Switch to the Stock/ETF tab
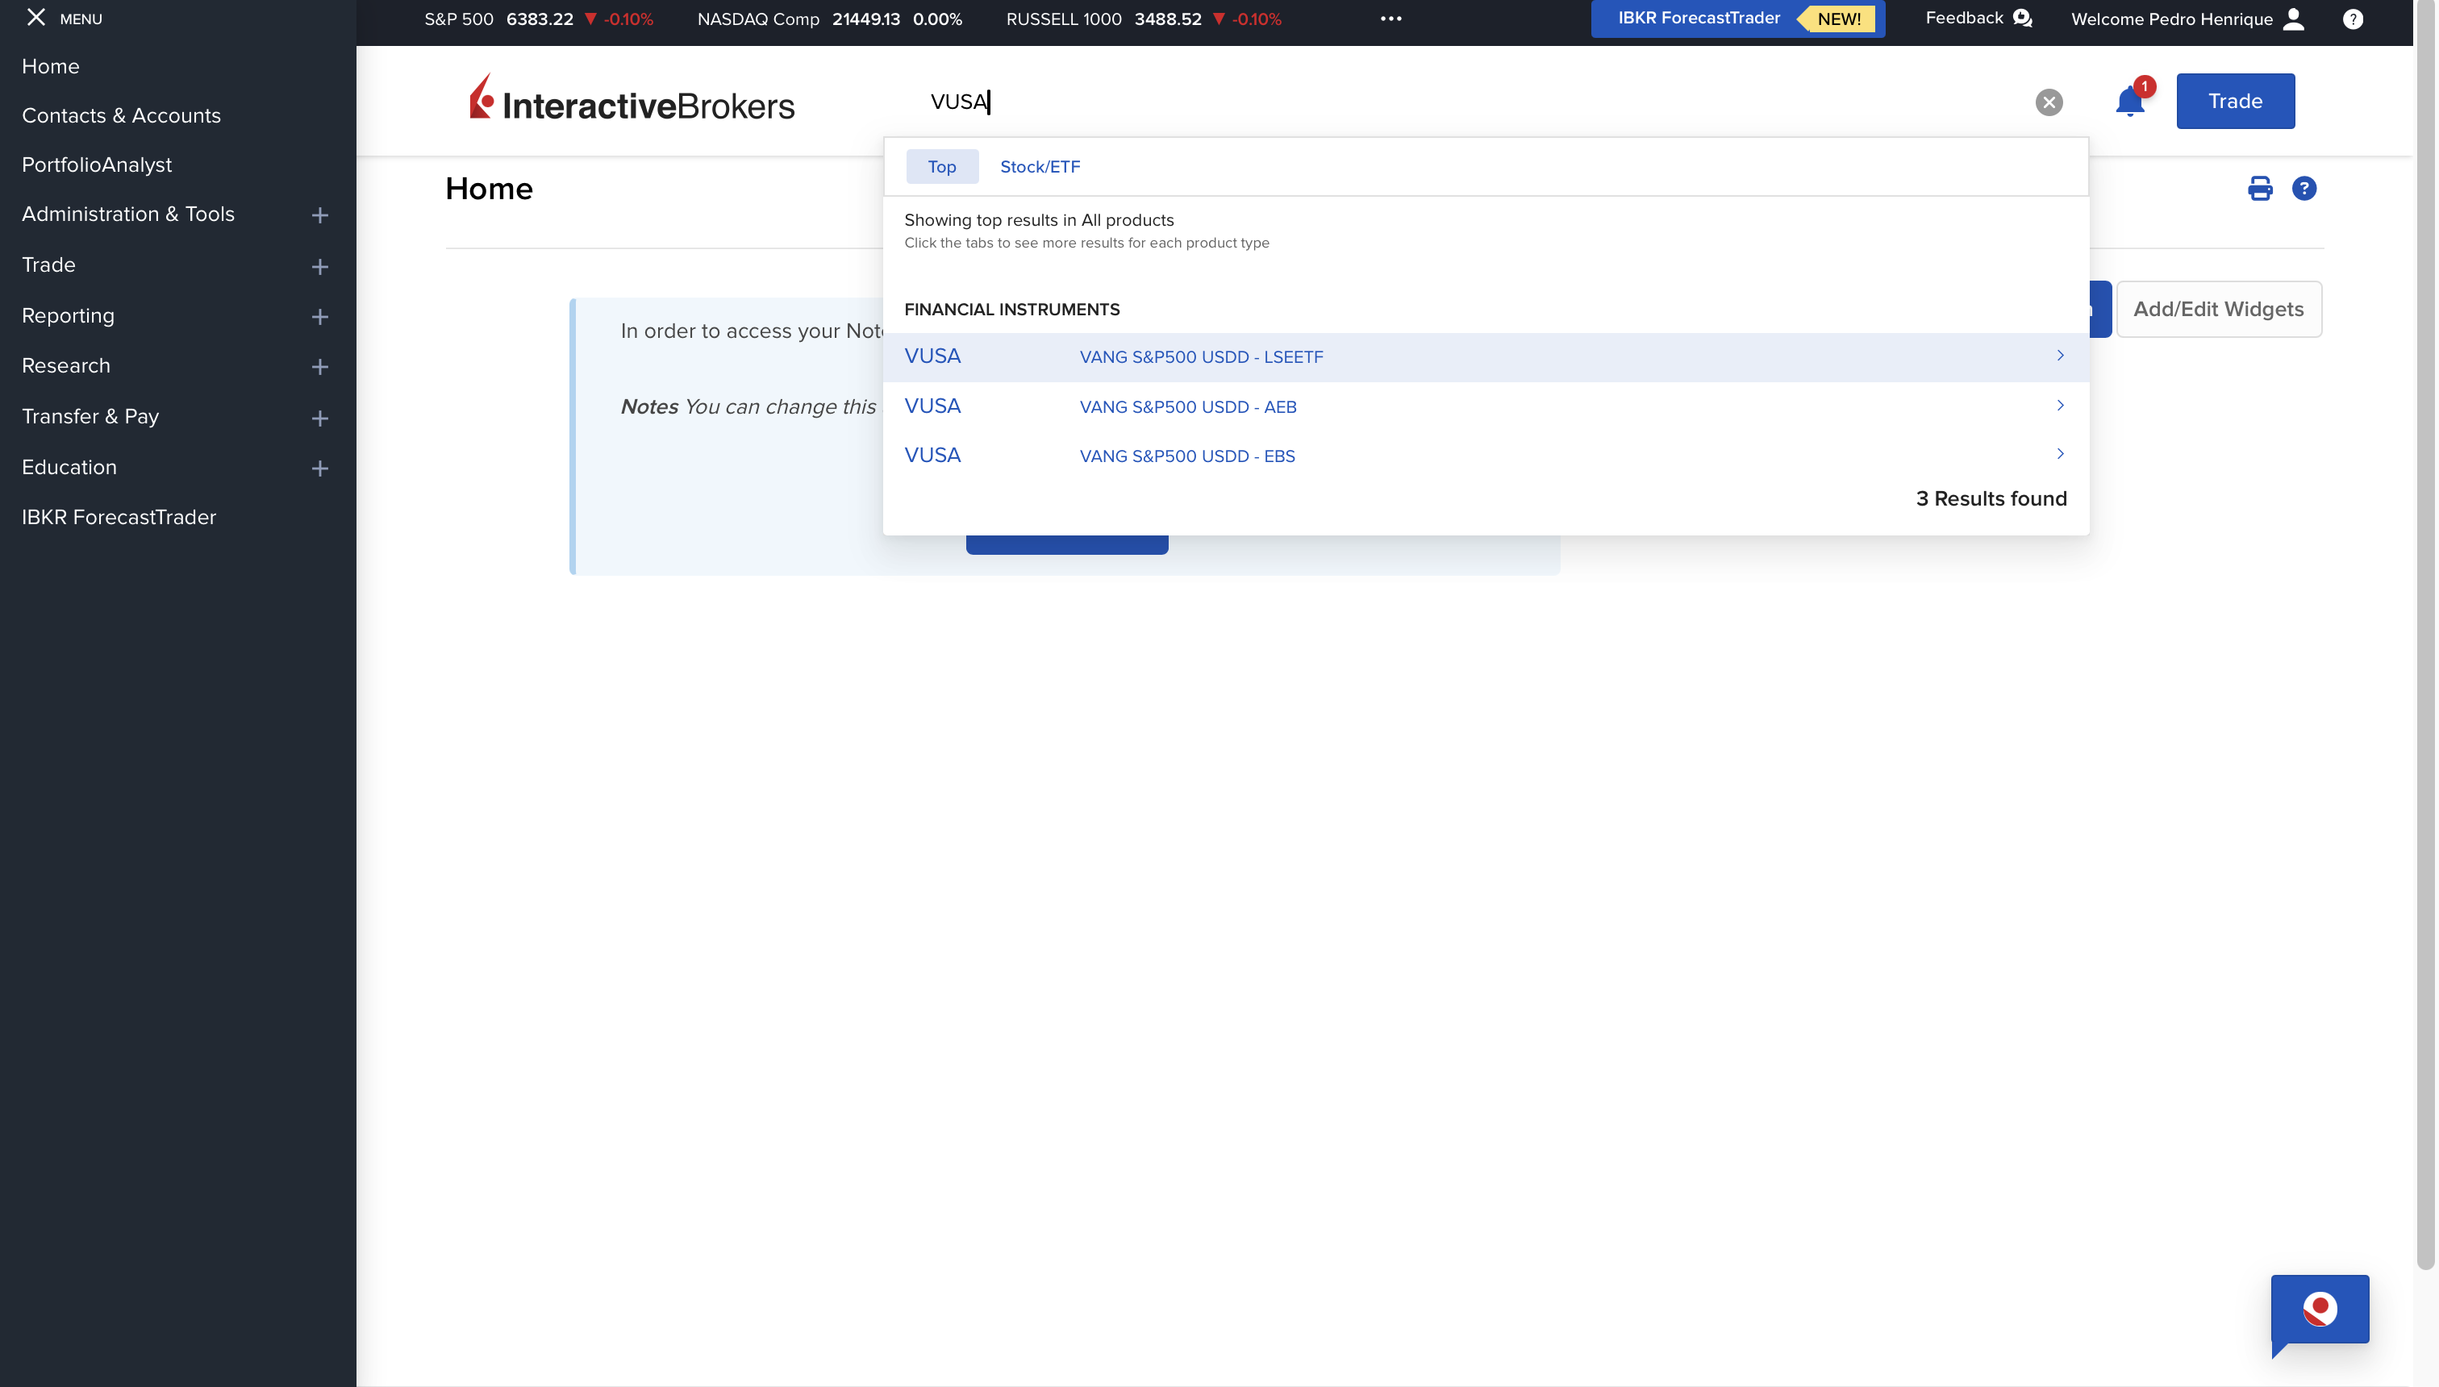Image resolution: width=2439 pixels, height=1387 pixels. pyautogui.click(x=1040, y=167)
